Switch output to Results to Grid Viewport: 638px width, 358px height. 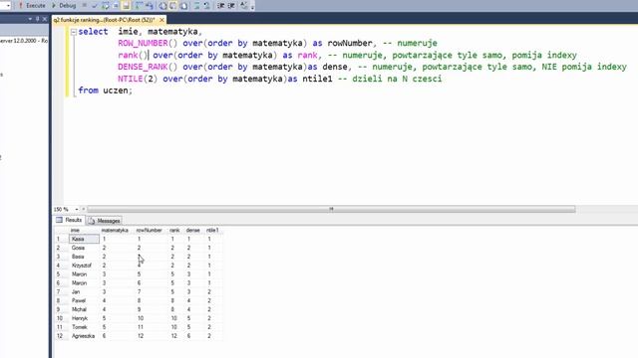click(172, 6)
